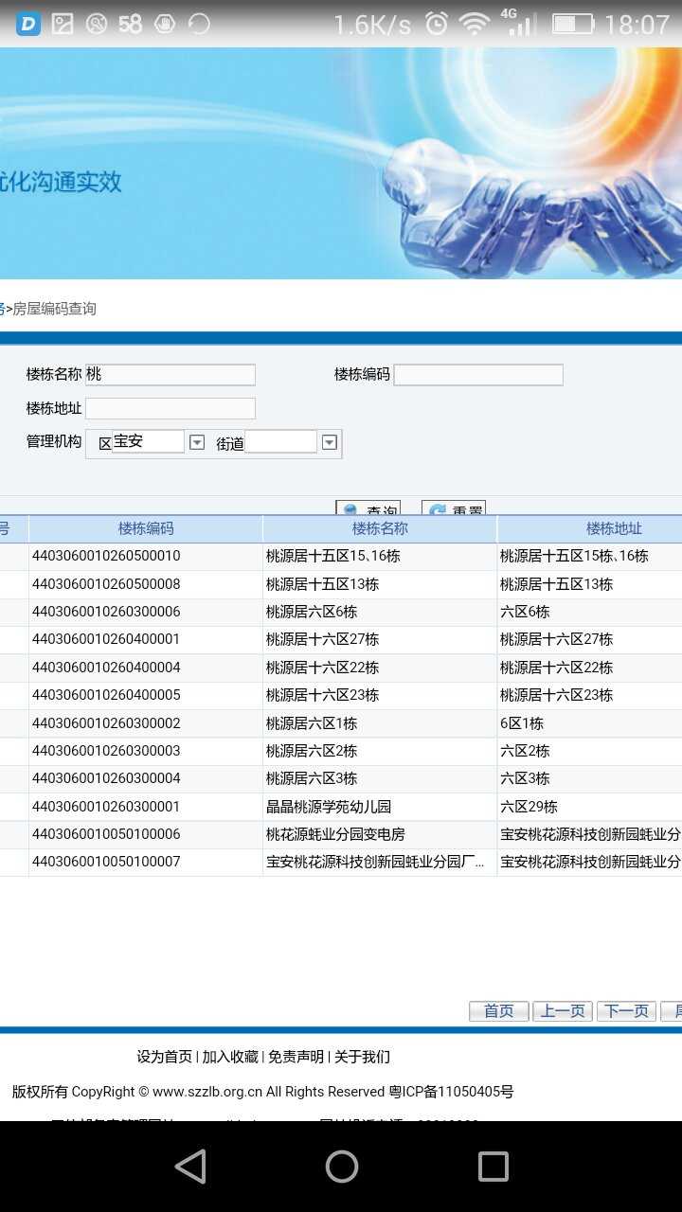Click the 楼栋编码 input field
Screen dimensions: 682x1212
(x=478, y=375)
